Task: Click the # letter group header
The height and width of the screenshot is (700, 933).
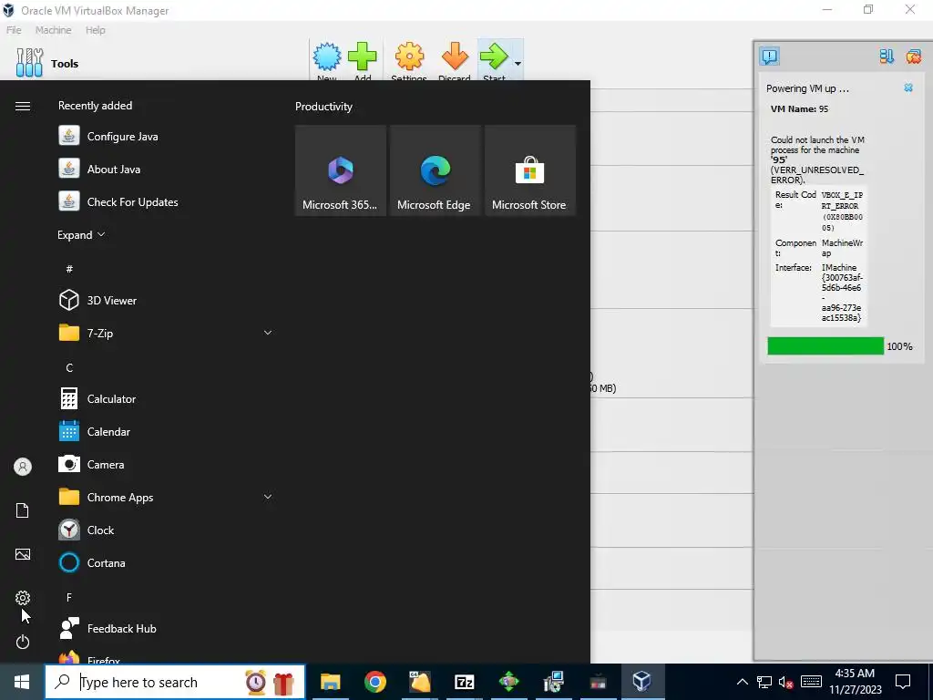Action: point(69,269)
